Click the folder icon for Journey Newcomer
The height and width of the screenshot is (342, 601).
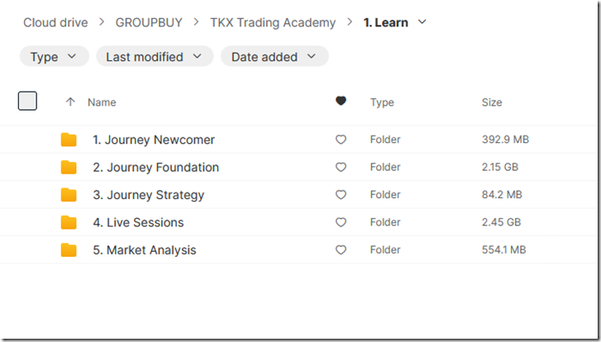tap(69, 140)
